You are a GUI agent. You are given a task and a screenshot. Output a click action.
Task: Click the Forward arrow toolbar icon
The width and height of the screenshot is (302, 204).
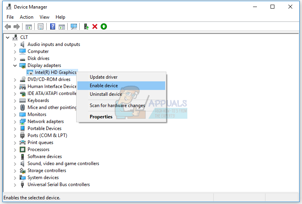point(17,26)
